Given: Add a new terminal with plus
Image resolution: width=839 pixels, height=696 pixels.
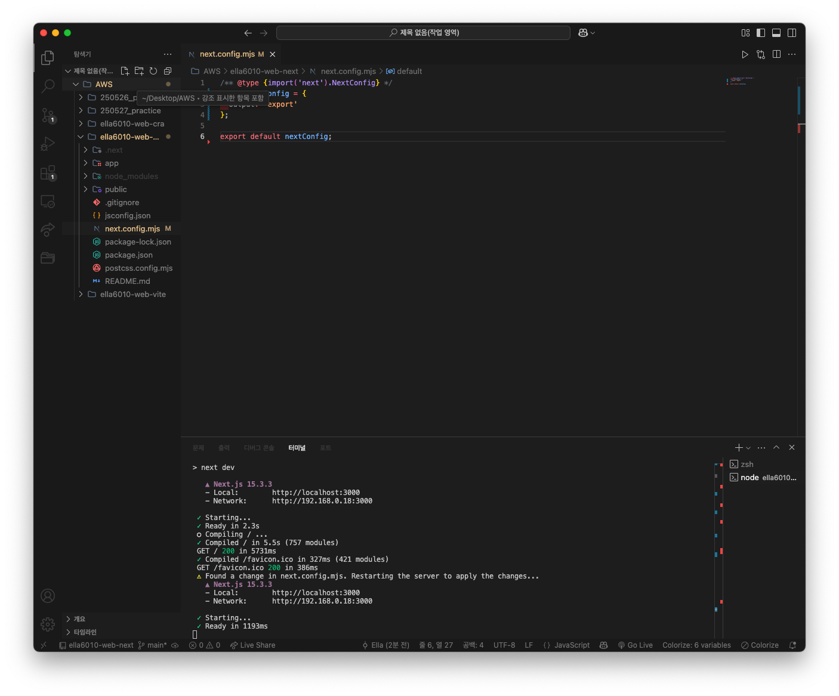Looking at the screenshot, I should point(739,448).
